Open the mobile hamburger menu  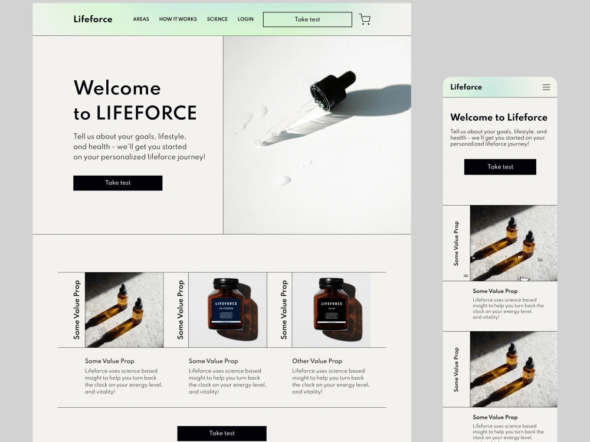point(546,87)
